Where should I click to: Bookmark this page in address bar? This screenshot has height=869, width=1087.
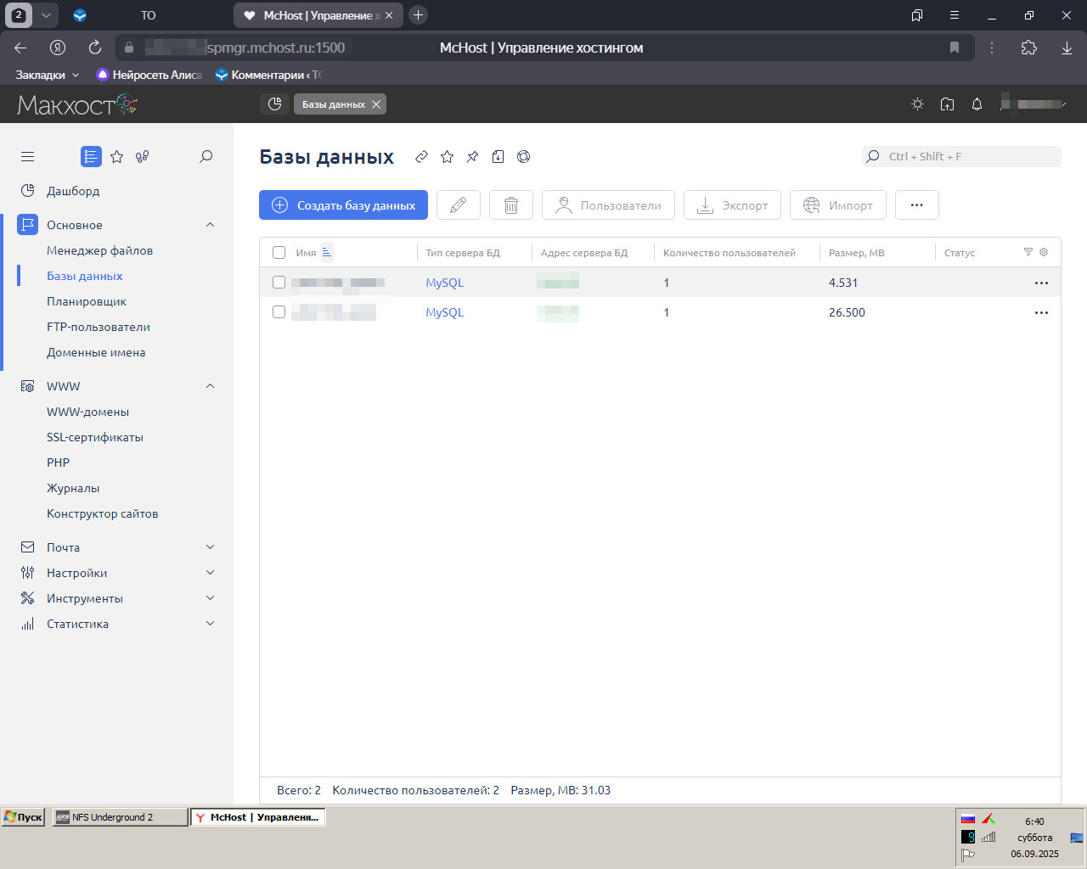955,48
